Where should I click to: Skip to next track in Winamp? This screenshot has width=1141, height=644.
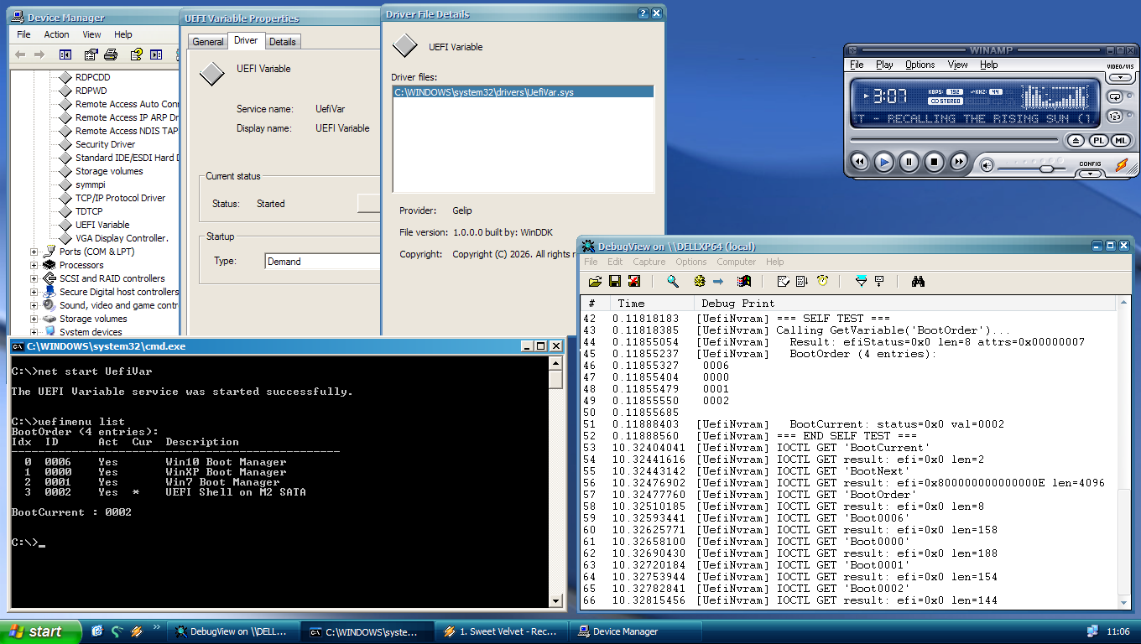[x=959, y=162]
